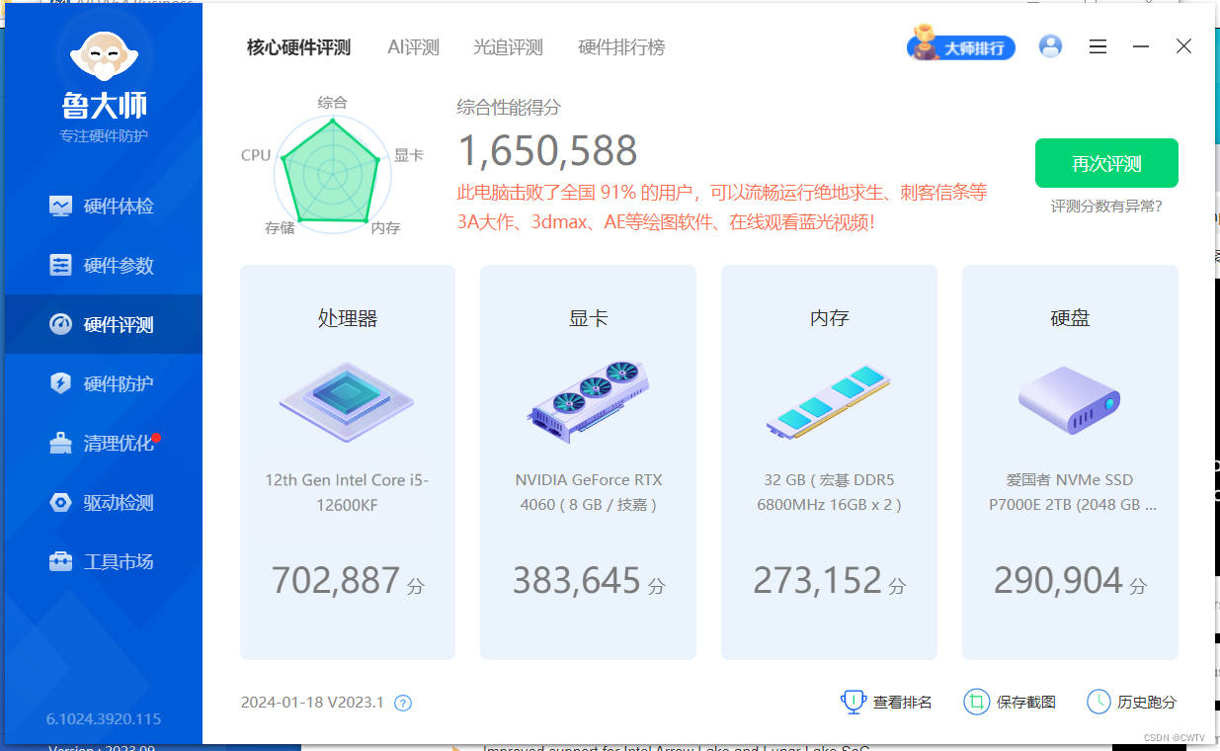Click the 处理器 card heading

(x=347, y=318)
